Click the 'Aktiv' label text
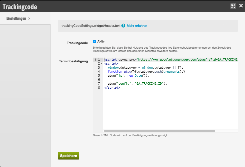The image size is (245, 167). [x=101, y=42]
